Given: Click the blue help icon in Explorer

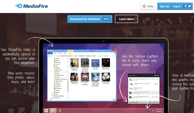Looking at the screenshot, I should [x=115, y=53].
